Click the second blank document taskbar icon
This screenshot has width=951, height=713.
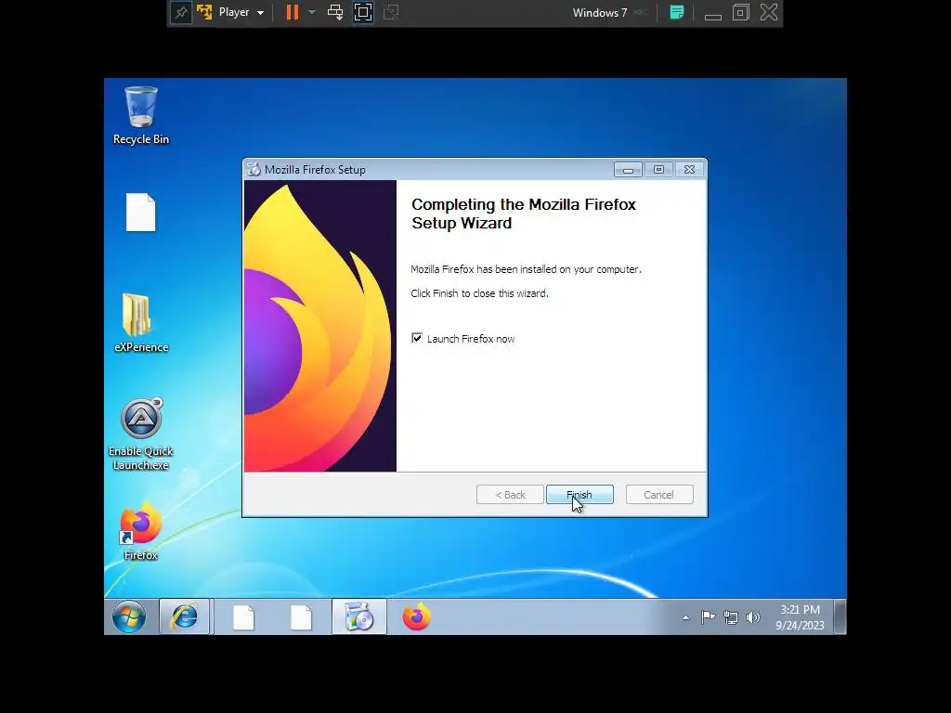301,617
